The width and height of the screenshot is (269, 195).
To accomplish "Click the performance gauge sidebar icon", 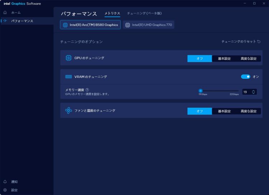I will [x=5, y=21].
